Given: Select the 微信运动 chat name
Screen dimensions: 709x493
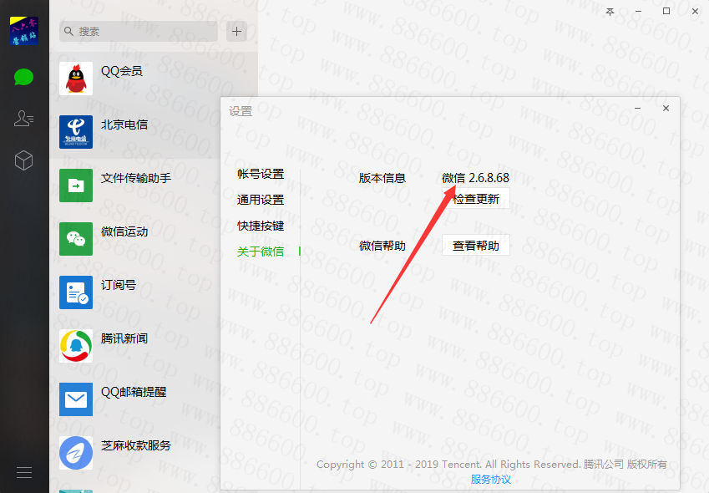Looking at the screenshot, I should click(124, 231).
